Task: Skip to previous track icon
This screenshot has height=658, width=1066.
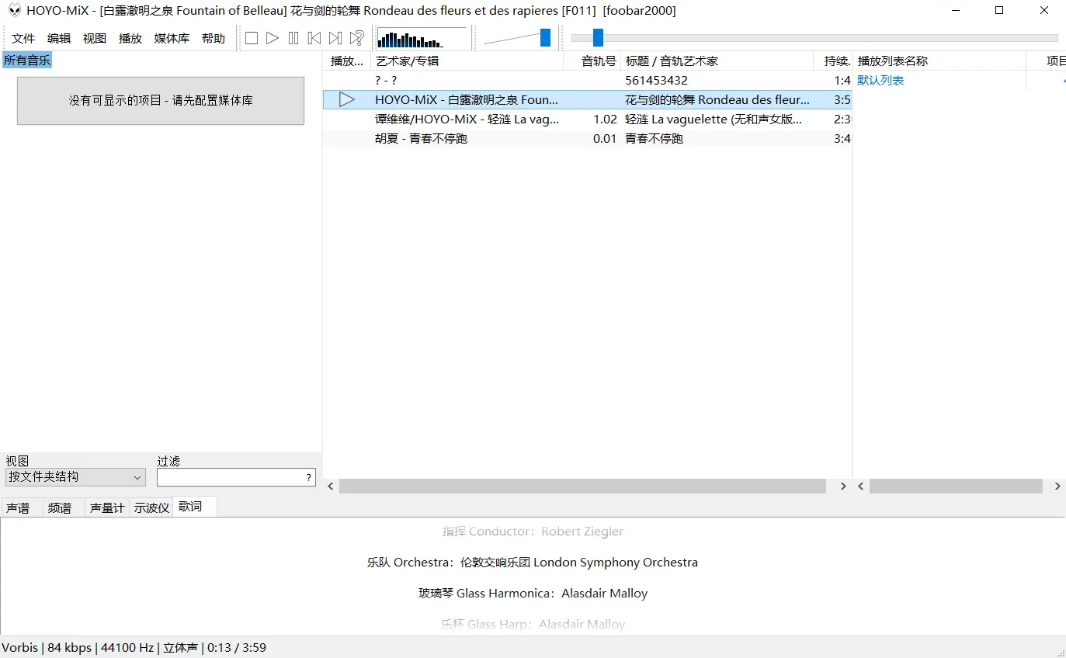Action: pyautogui.click(x=314, y=37)
